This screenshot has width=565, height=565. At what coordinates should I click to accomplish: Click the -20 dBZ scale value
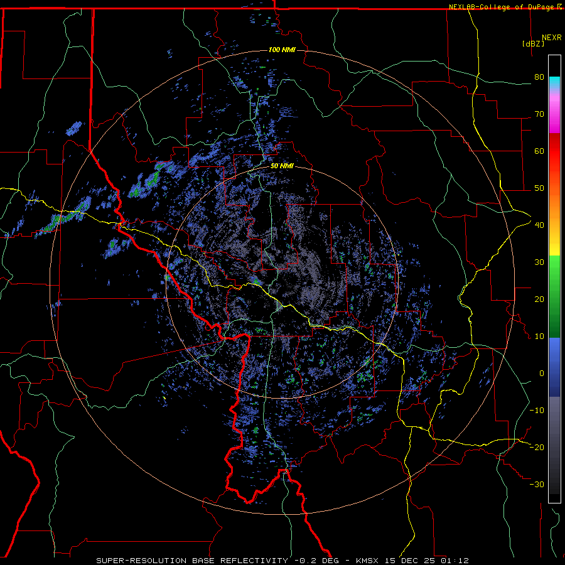pyautogui.click(x=537, y=447)
